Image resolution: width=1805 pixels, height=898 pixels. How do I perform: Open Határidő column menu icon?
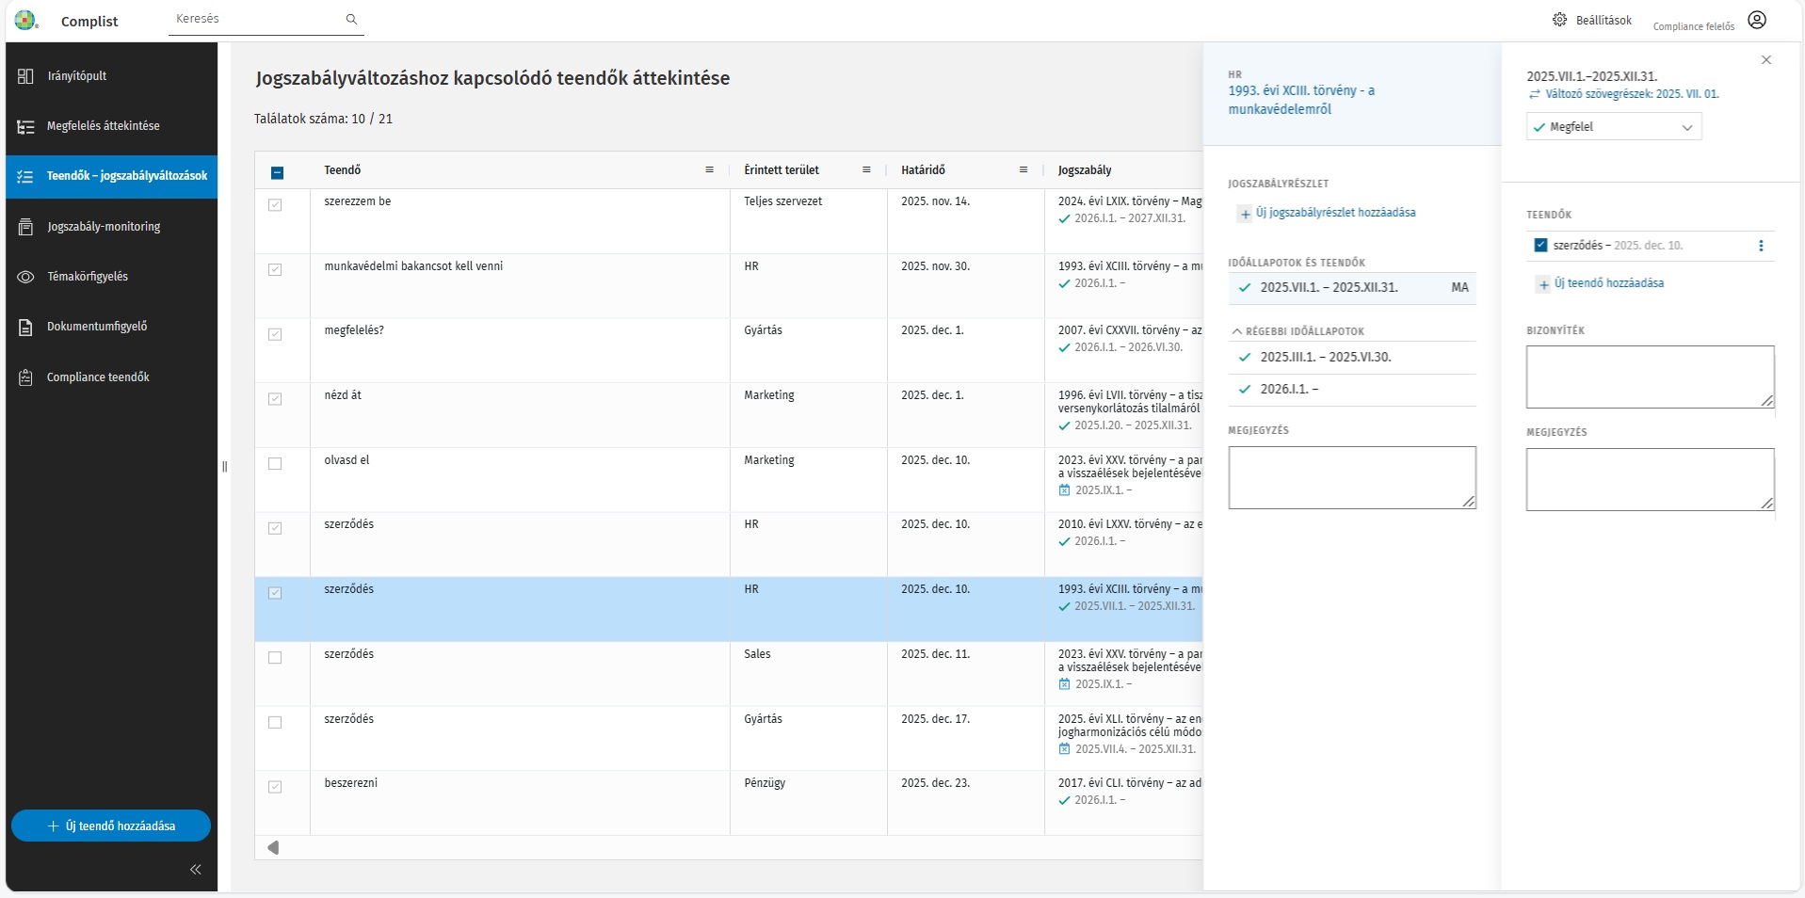point(1023,170)
